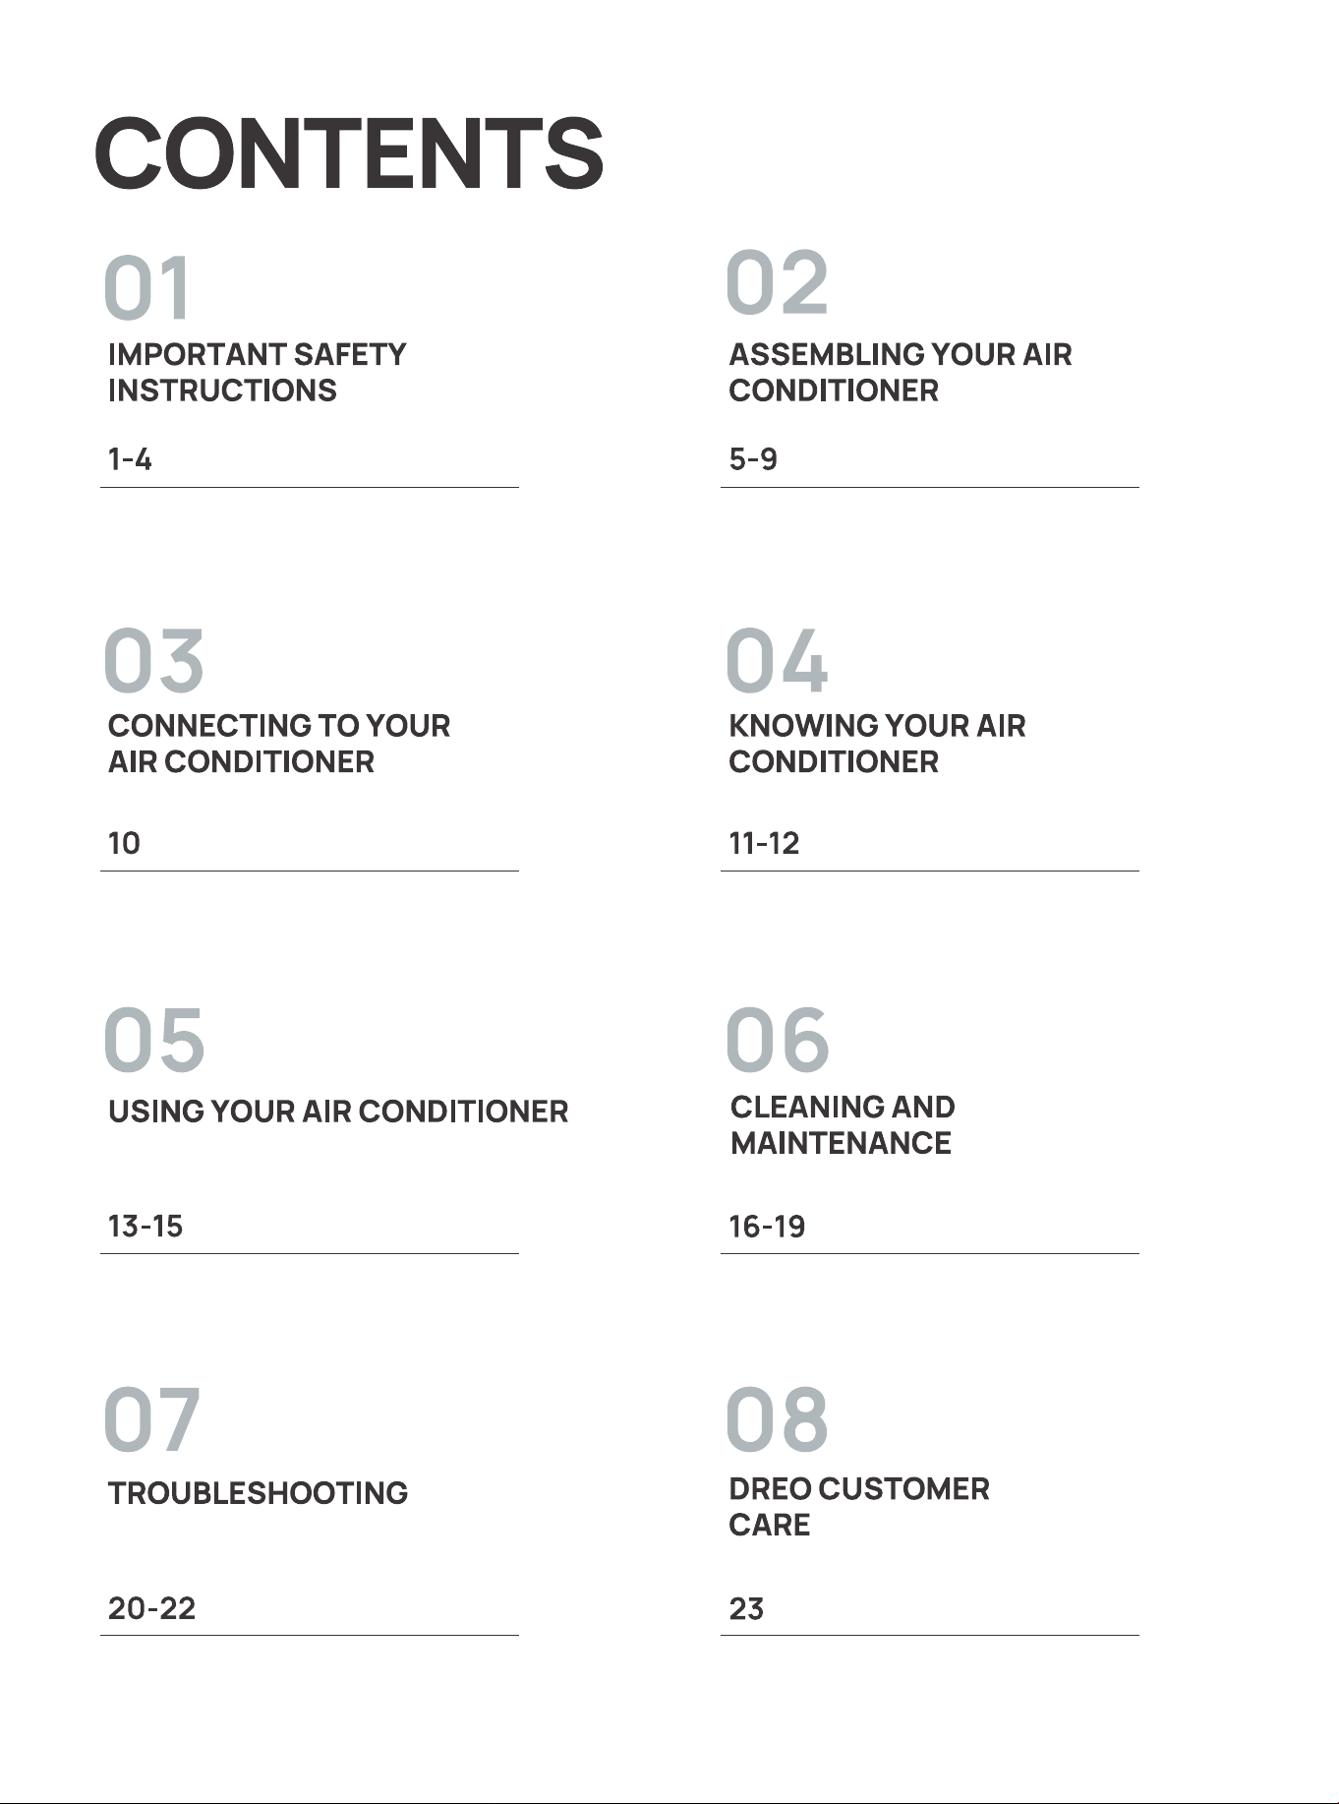Open Connecting To Your Air Conditioner
The image size is (1339, 1804).
279,744
